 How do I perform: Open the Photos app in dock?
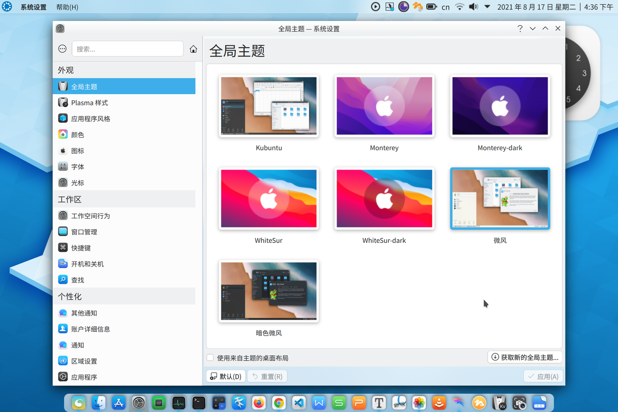click(419, 403)
